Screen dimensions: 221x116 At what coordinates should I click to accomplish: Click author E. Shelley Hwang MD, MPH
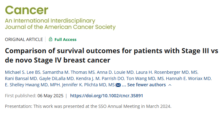32,85
